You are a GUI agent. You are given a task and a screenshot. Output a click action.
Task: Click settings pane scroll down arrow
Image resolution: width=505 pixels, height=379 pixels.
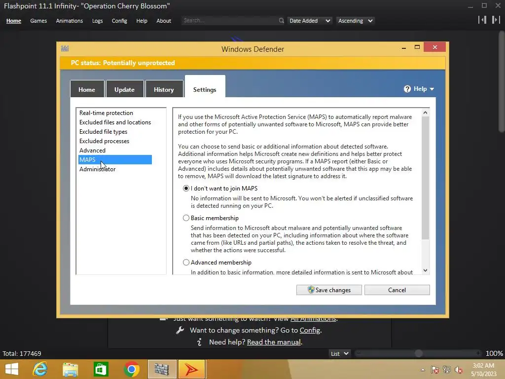point(425,270)
